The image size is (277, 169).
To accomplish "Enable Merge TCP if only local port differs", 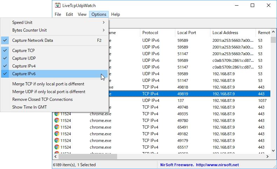I will (x=54, y=84).
